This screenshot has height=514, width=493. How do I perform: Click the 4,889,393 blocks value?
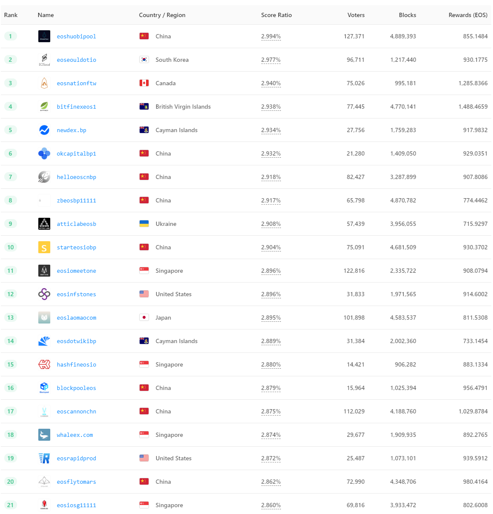click(x=403, y=36)
